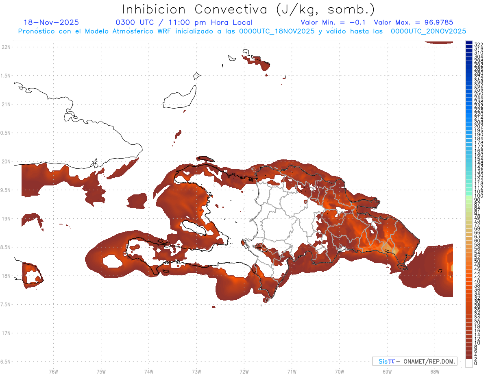Click colorbar value label '50'

(477, 261)
